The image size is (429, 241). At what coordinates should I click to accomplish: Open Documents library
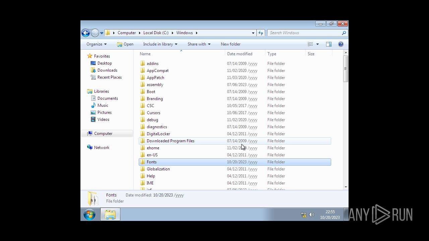click(108, 98)
